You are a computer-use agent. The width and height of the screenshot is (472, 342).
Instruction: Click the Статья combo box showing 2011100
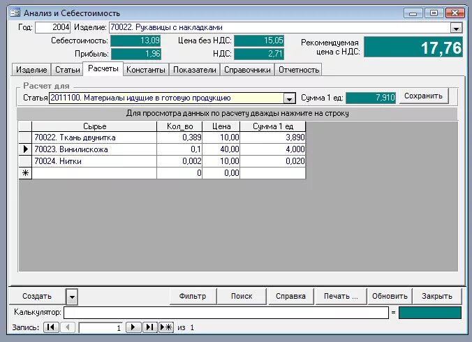pos(172,98)
